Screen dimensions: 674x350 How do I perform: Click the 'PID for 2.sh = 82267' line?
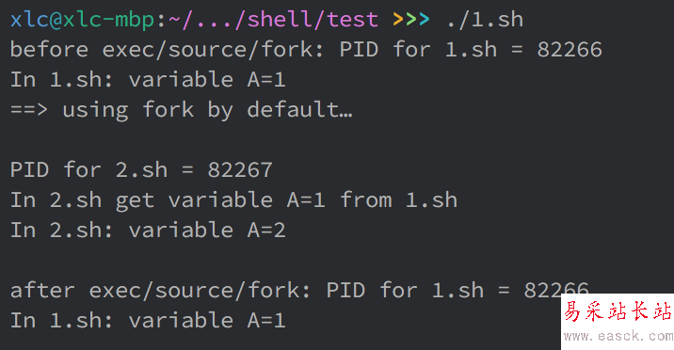pyautogui.click(x=141, y=170)
